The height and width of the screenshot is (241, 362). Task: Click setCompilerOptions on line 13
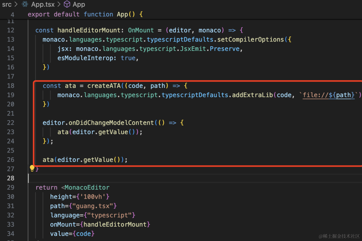coord(250,40)
